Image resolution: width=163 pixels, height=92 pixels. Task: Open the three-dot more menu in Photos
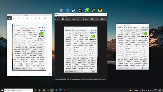[50, 18]
